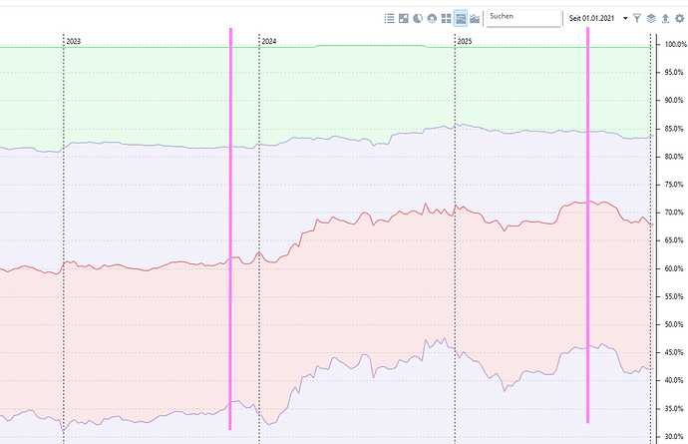688x444 pixels.
Task: Open the Seit 01.01.2021 period dropdown
Action: 593,18
